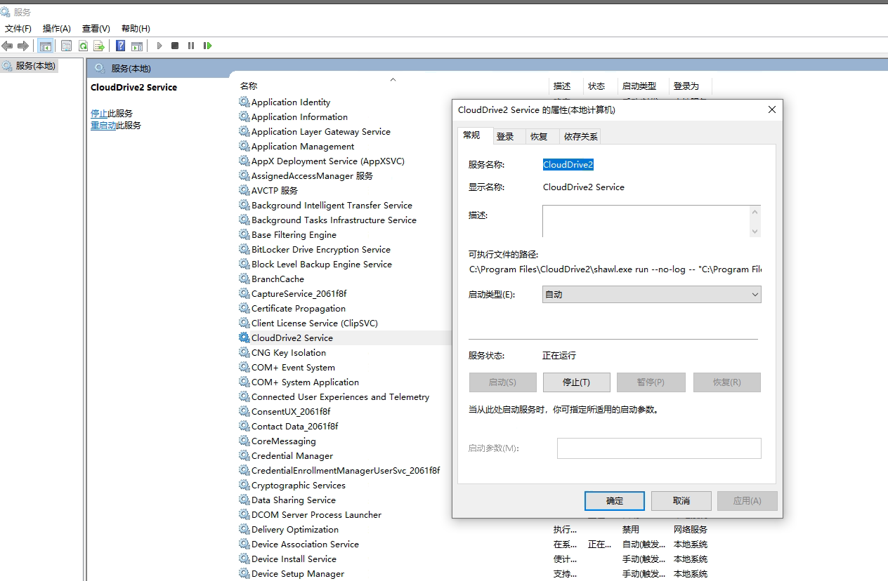Click the Stop Service toolbar icon
The image size is (888, 581).
(175, 46)
